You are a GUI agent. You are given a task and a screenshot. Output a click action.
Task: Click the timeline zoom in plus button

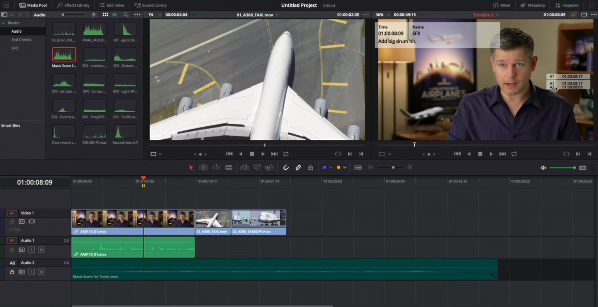(410, 167)
